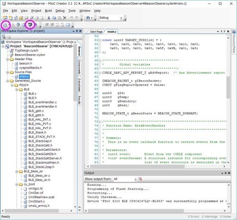Open the Resource Meter side panel
Screen dimensions: 237x220
tap(234, 42)
